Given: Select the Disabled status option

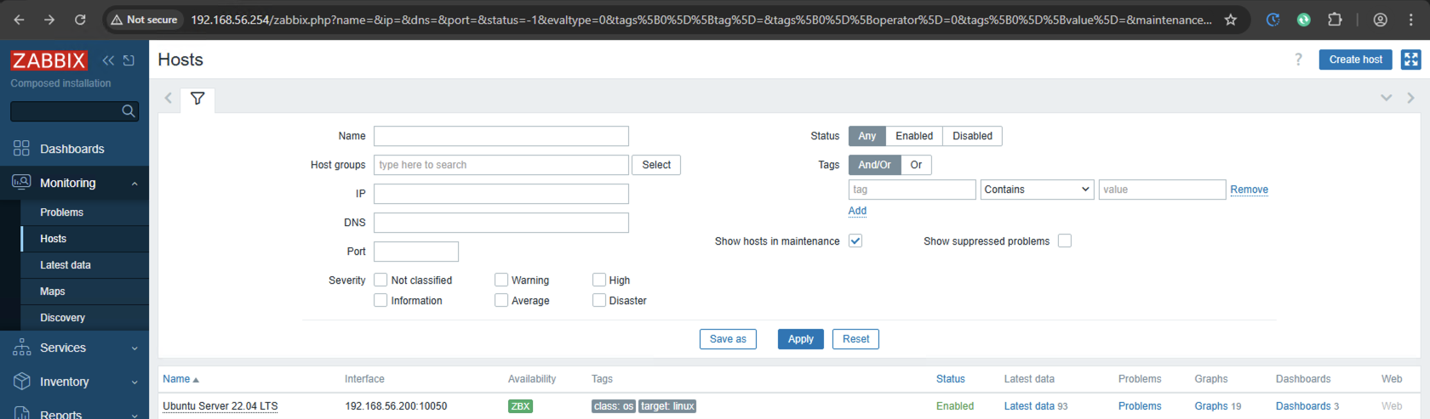Looking at the screenshot, I should [972, 136].
